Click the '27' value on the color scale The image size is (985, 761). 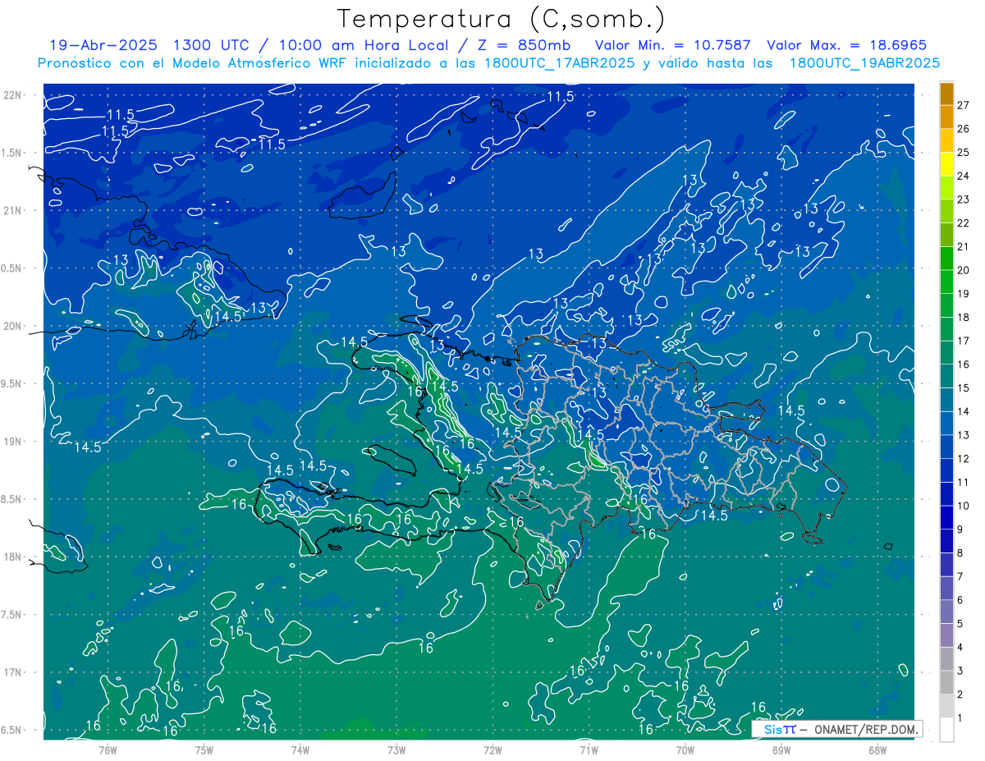964,105
